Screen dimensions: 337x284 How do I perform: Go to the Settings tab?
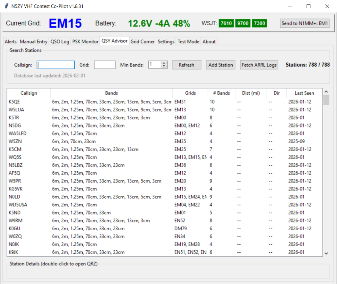coord(166,42)
